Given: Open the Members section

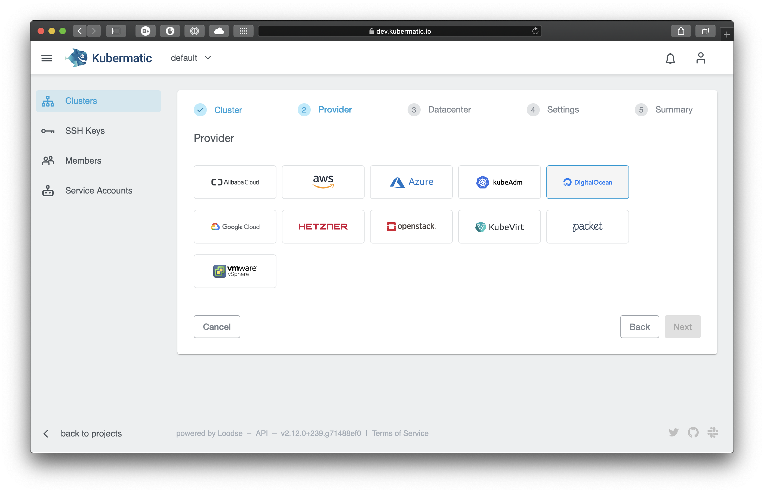Looking at the screenshot, I should (x=83, y=160).
